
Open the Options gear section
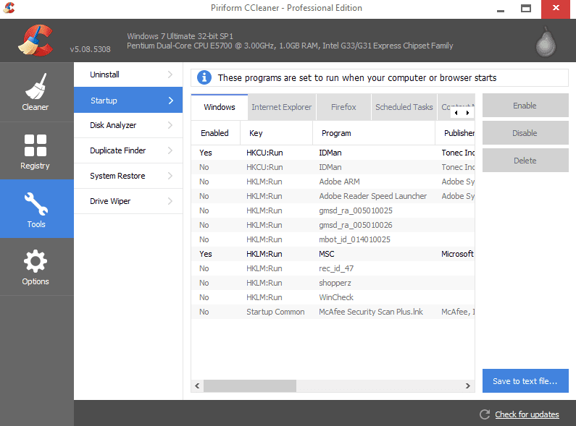(36, 267)
